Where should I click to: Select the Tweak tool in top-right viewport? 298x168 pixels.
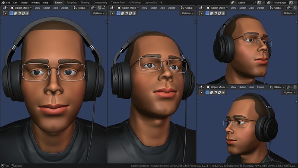point(201,13)
